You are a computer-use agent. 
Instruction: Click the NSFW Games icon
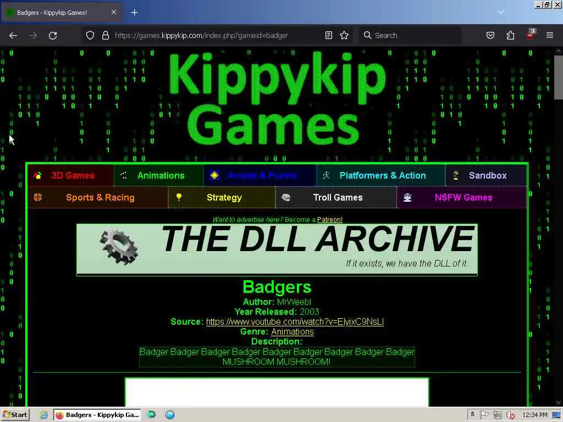(407, 197)
